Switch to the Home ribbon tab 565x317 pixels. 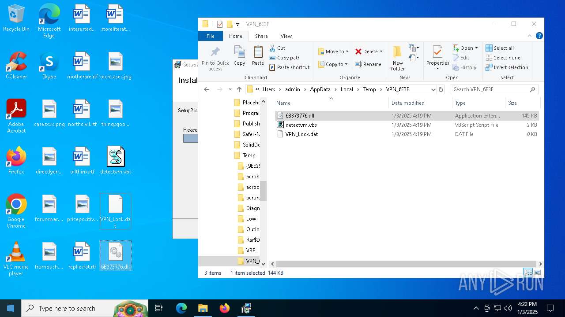[x=235, y=36]
